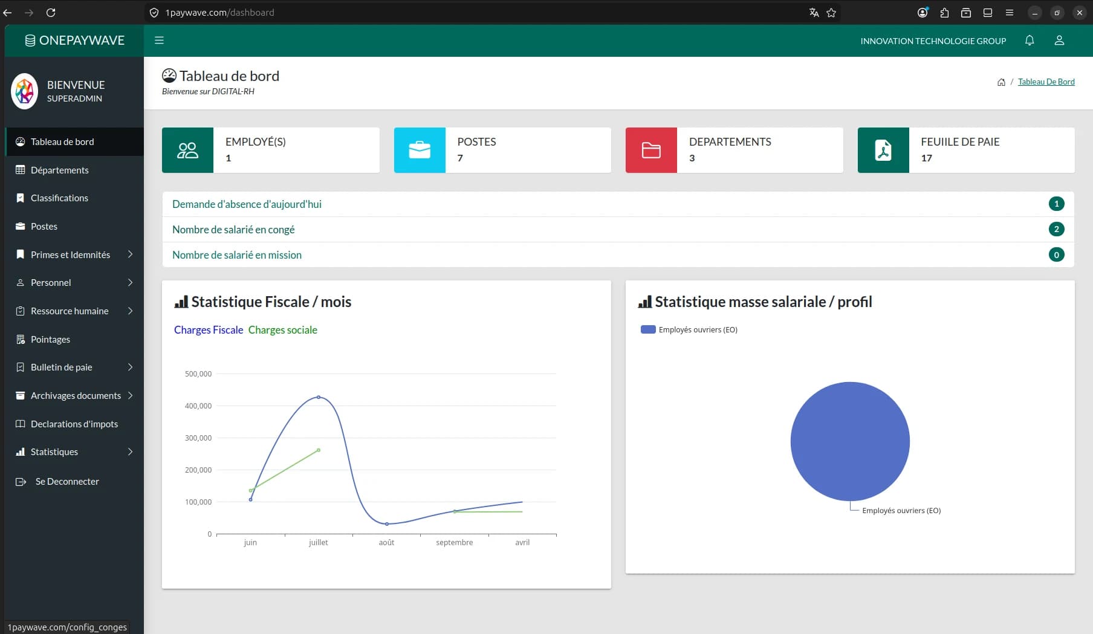Click the ONEPAYWAVE database logo icon
The height and width of the screenshot is (634, 1093).
[x=30, y=40]
